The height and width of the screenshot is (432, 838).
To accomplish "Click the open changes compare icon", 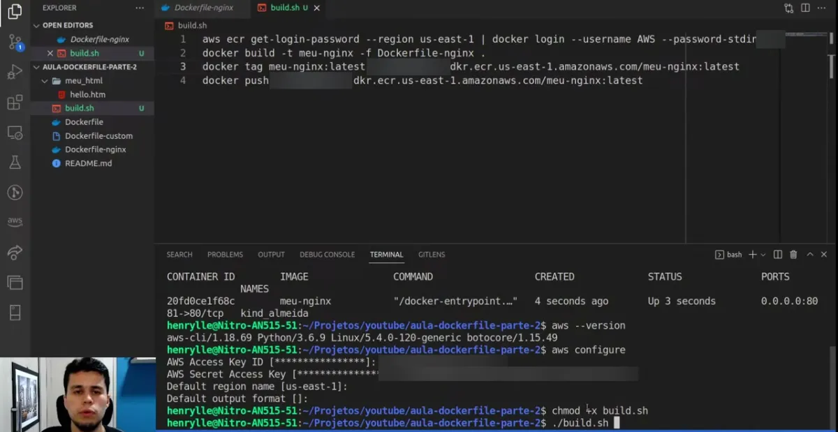I will pos(788,8).
